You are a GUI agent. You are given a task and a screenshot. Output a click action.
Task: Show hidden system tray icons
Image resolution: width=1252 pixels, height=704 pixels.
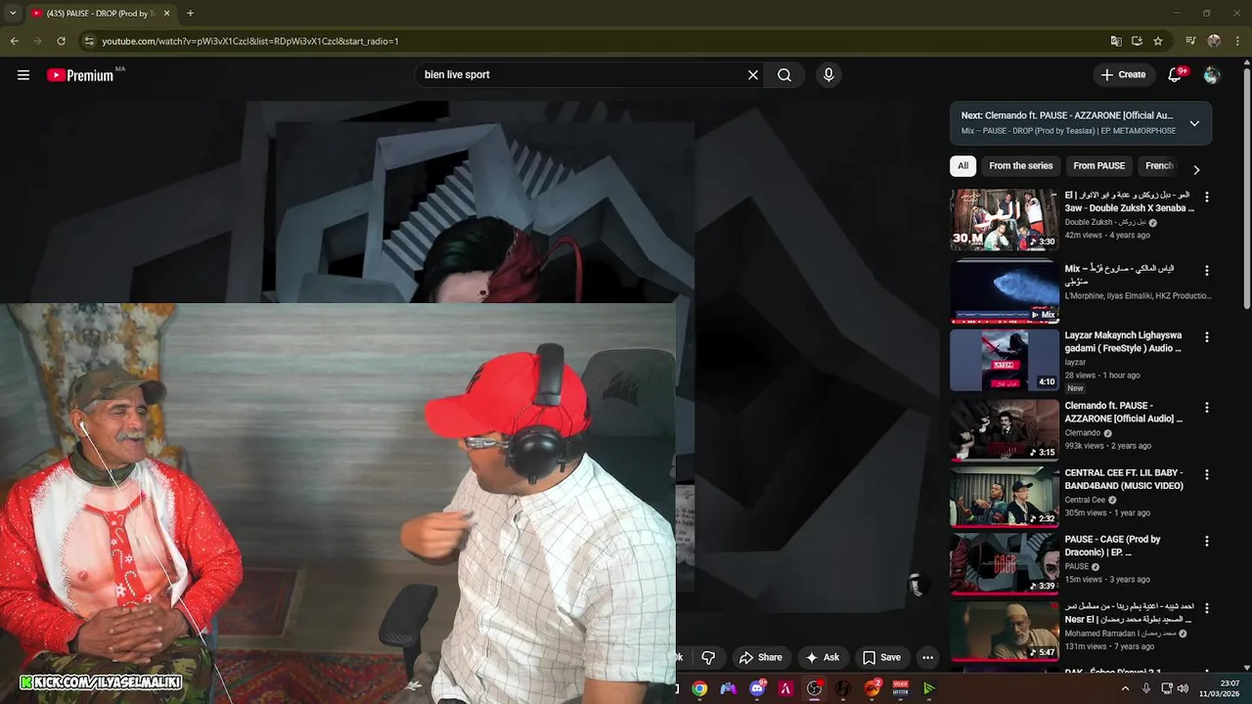[x=1125, y=688]
